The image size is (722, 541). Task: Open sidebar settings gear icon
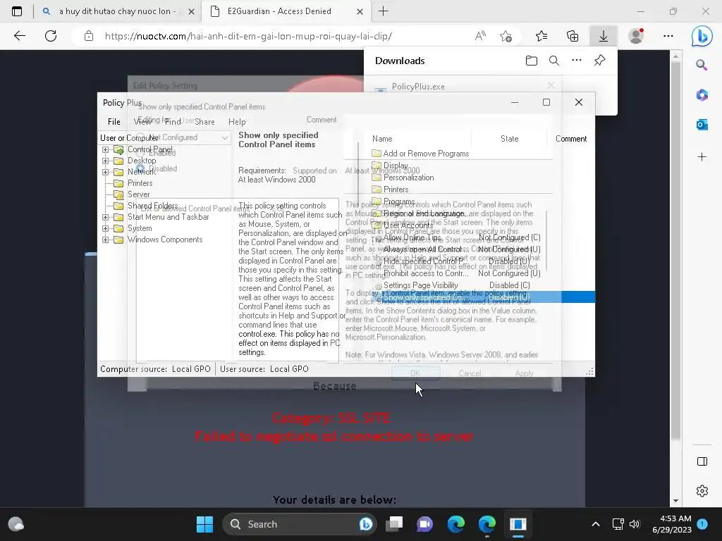(702, 491)
